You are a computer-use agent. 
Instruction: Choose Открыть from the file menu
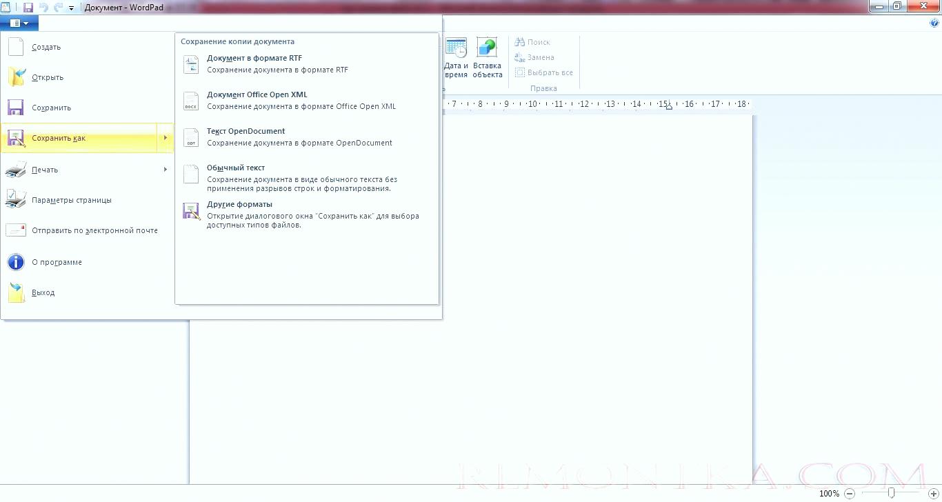pyautogui.click(x=87, y=77)
